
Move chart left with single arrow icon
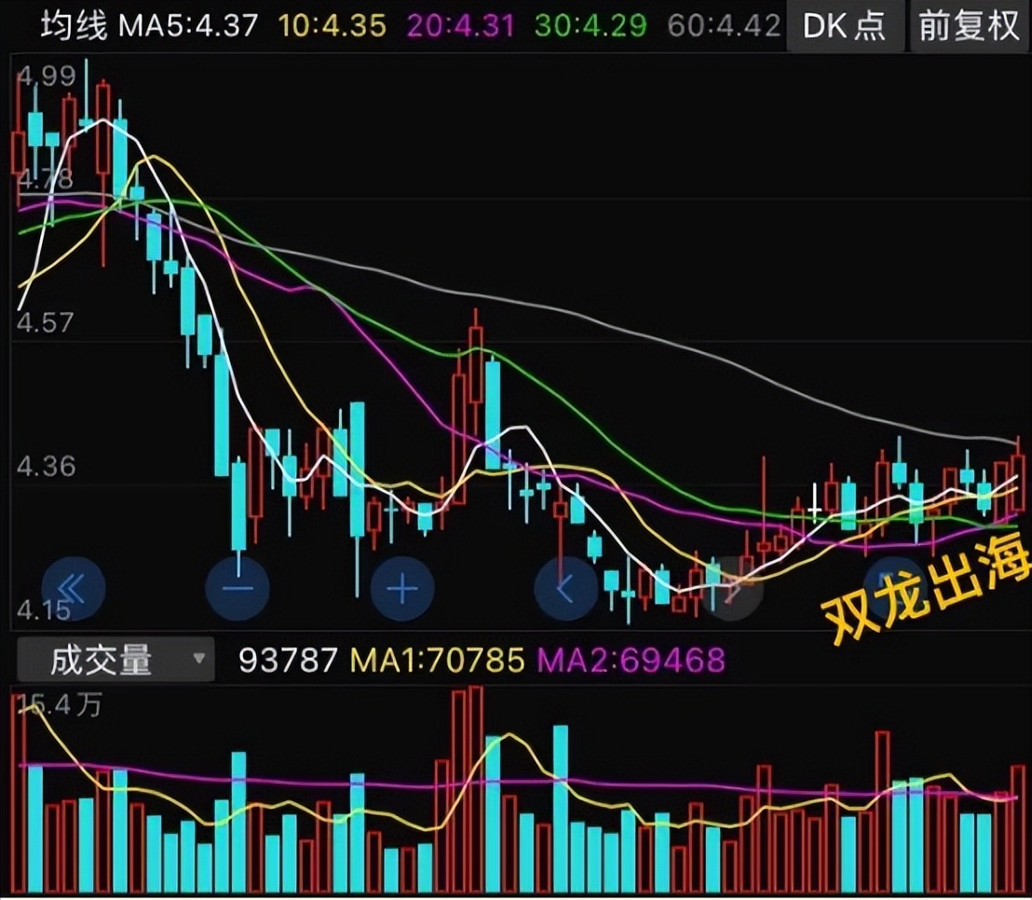566,588
